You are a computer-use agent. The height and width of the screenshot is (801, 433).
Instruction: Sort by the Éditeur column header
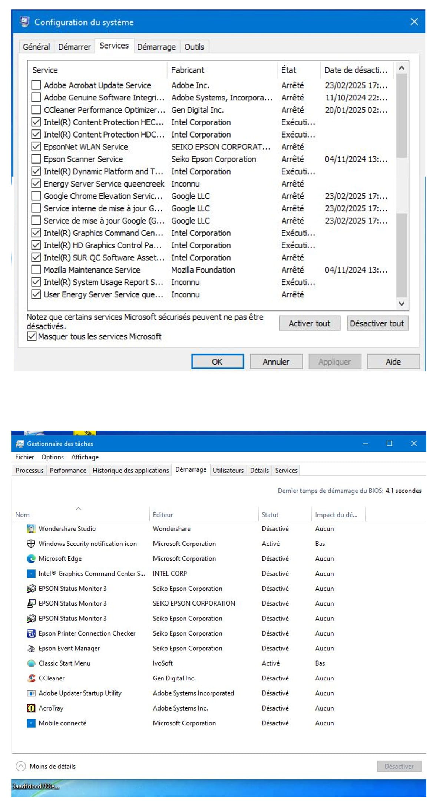[x=204, y=514]
